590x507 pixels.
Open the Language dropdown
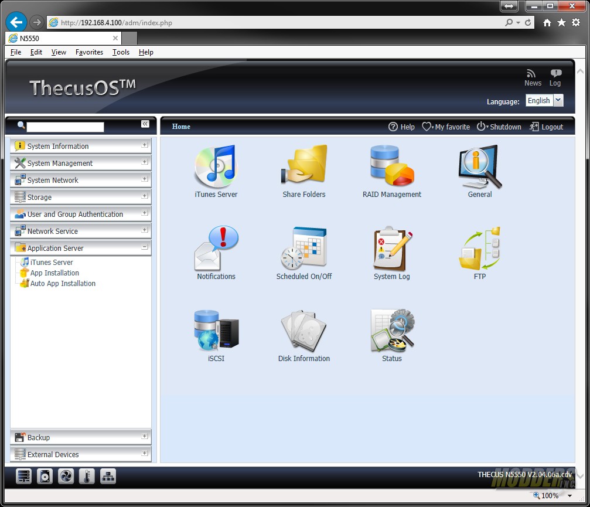pyautogui.click(x=558, y=100)
